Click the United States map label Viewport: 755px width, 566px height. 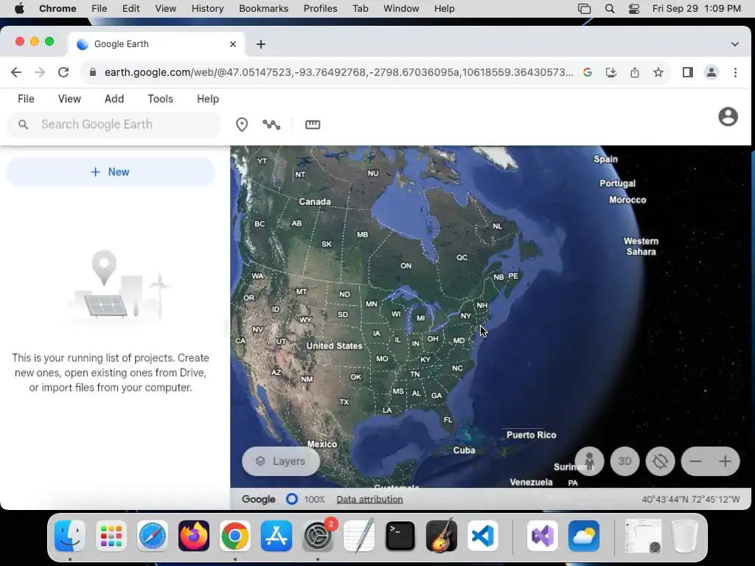(334, 346)
